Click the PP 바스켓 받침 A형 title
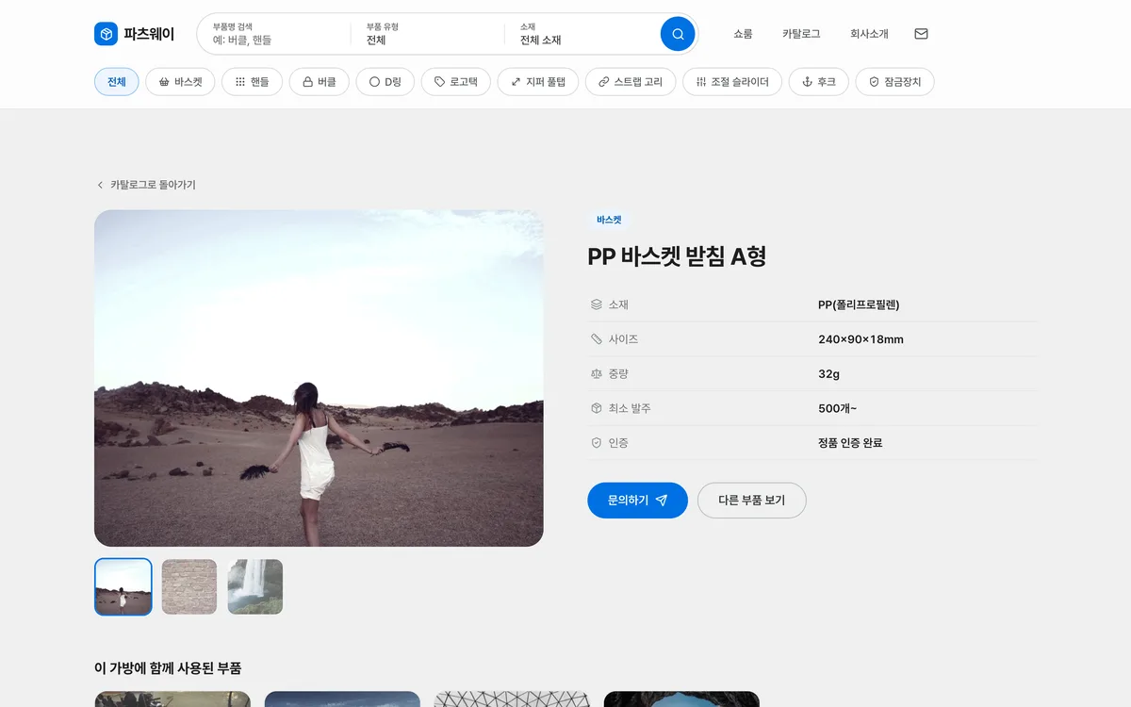 pos(677,256)
